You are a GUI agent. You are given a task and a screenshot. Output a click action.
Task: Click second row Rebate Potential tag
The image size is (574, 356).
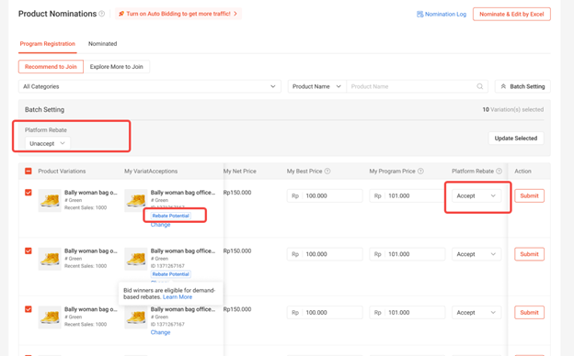click(170, 274)
